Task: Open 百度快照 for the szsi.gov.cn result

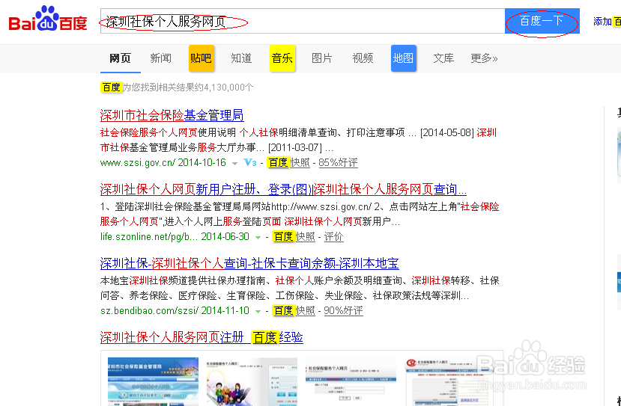Action: click(x=288, y=162)
